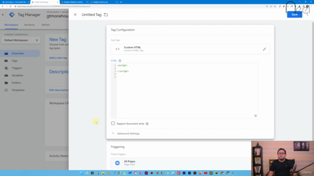
Task: Open a new browser tab
Action: pyautogui.click(x=121, y=2)
